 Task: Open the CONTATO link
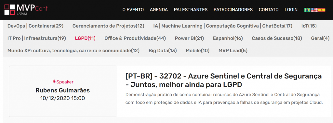click(x=268, y=10)
